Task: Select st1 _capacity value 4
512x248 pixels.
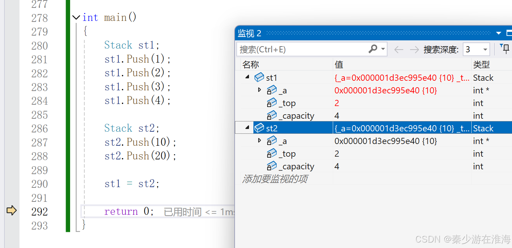Action: coord(337,116)
